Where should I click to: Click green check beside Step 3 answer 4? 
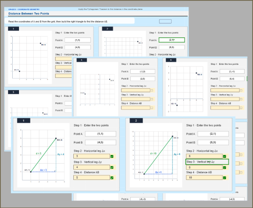point(112,168)
